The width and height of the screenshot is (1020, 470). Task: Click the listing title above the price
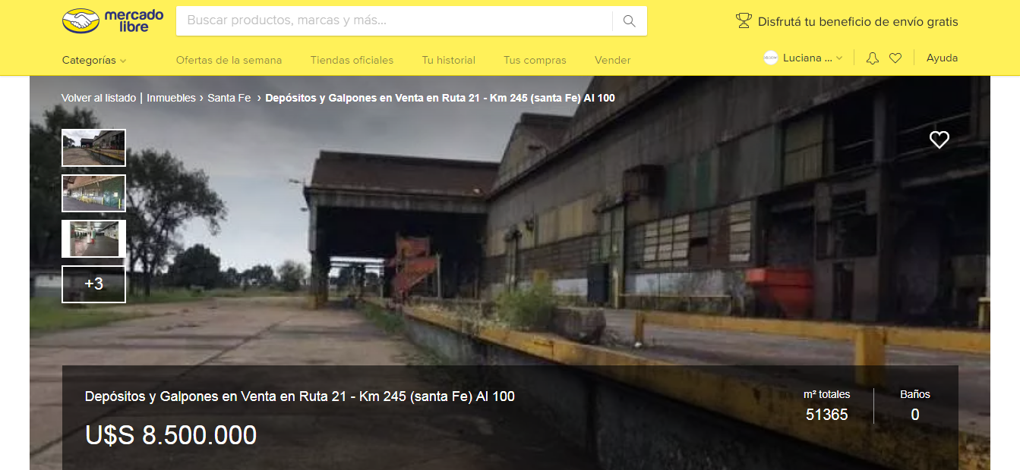(300, 396)
